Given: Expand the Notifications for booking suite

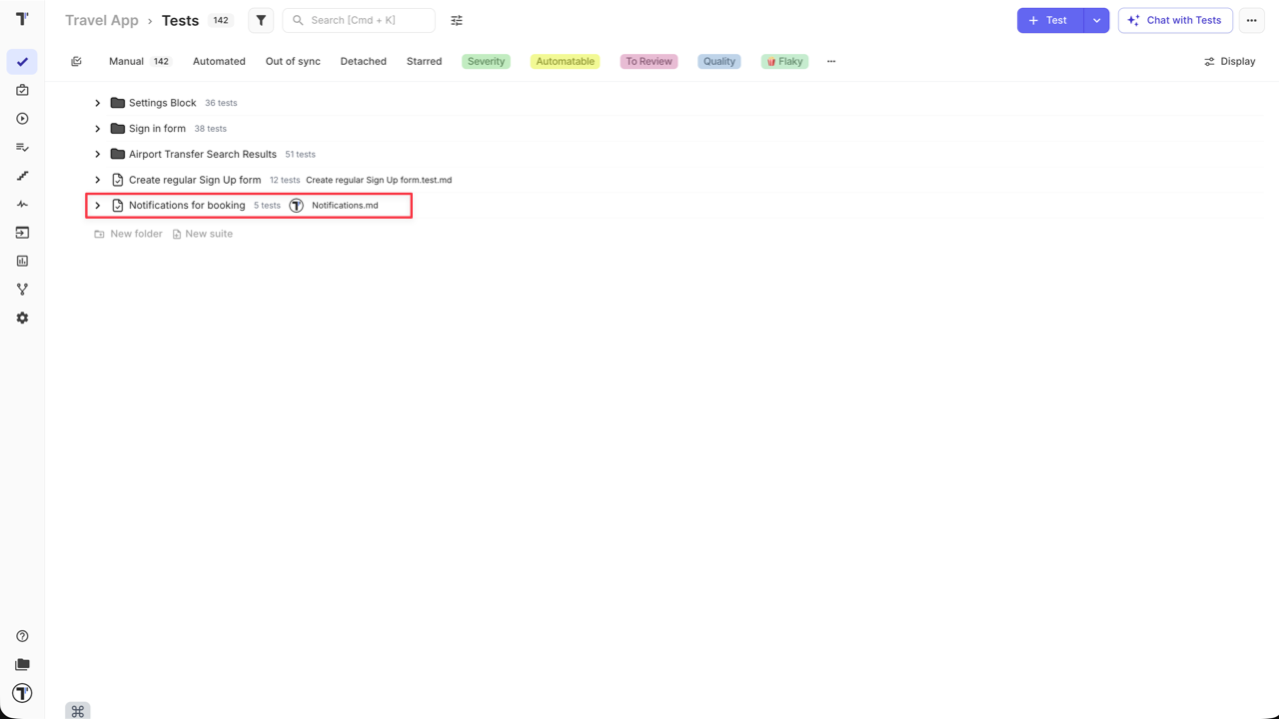Looking at the screenshot, I should (97, 205).
